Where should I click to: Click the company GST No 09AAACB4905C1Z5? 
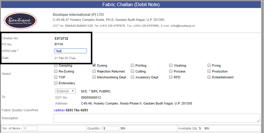point(79,26)
